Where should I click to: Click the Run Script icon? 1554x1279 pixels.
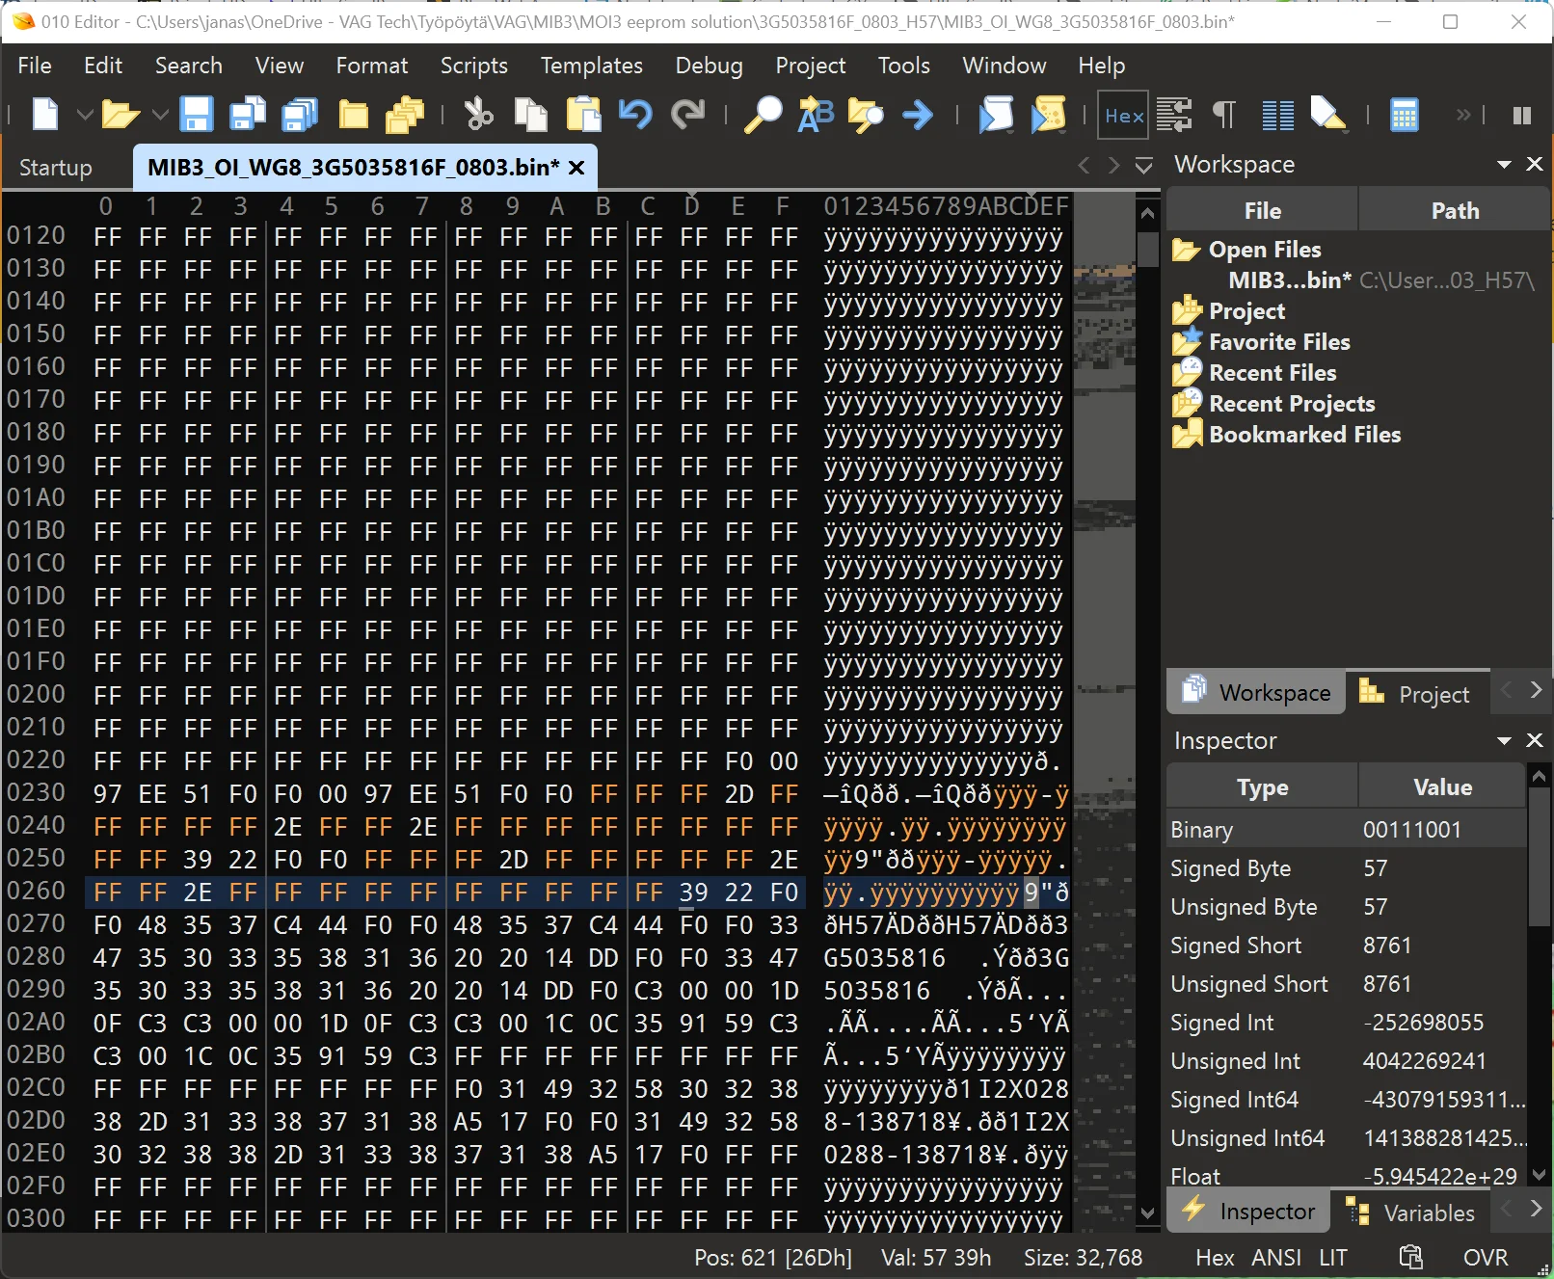(x=996, y=115)
